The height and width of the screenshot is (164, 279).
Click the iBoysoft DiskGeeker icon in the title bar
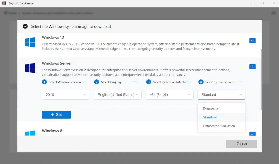[4, 3]
